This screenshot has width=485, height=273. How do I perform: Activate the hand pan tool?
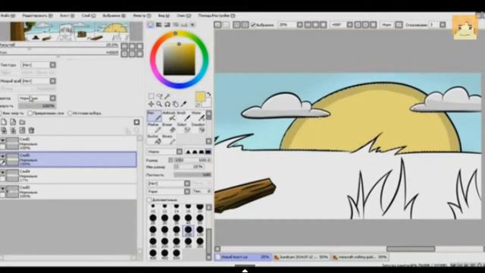click(x=175, y=105)
